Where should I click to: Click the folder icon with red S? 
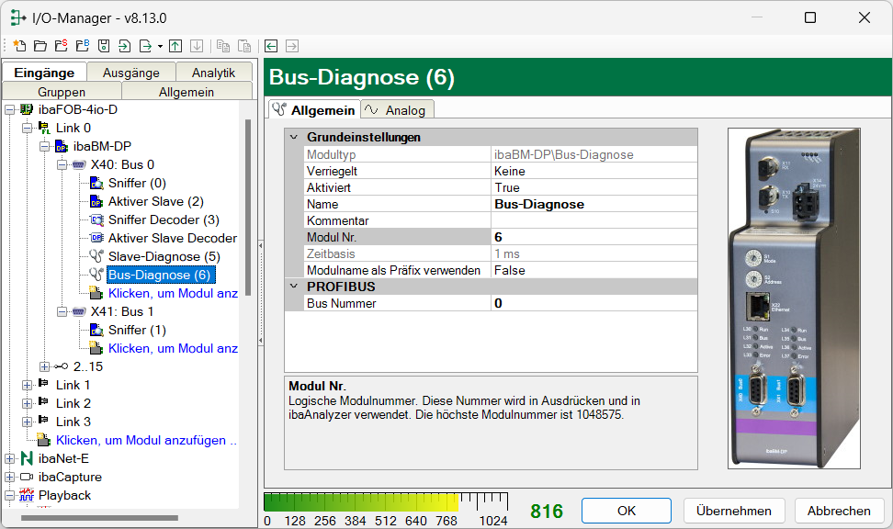tap(61, 46)
